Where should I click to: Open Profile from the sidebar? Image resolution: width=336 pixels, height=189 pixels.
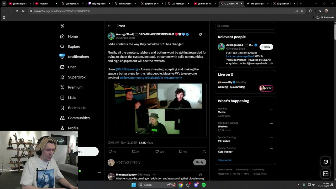coord(69,128)
